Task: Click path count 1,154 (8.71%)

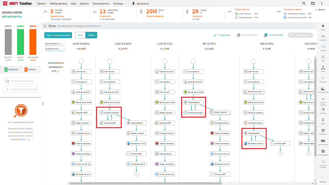Action: [165, 44]
